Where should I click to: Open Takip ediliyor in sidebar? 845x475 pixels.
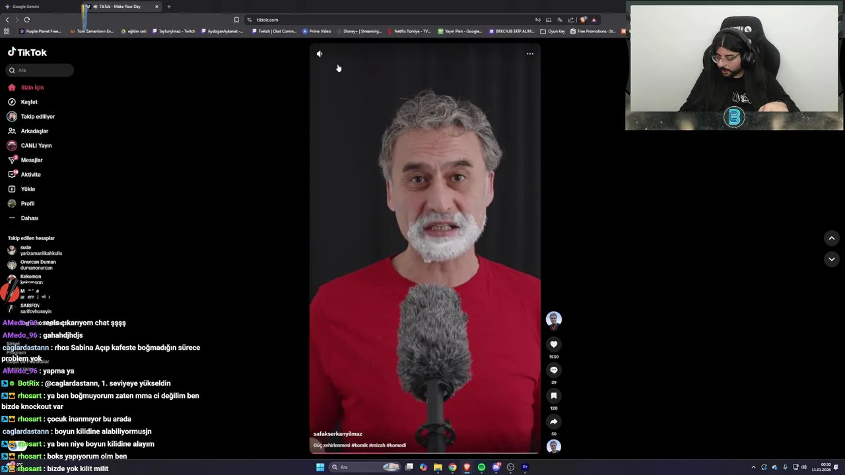click(31, 116)
